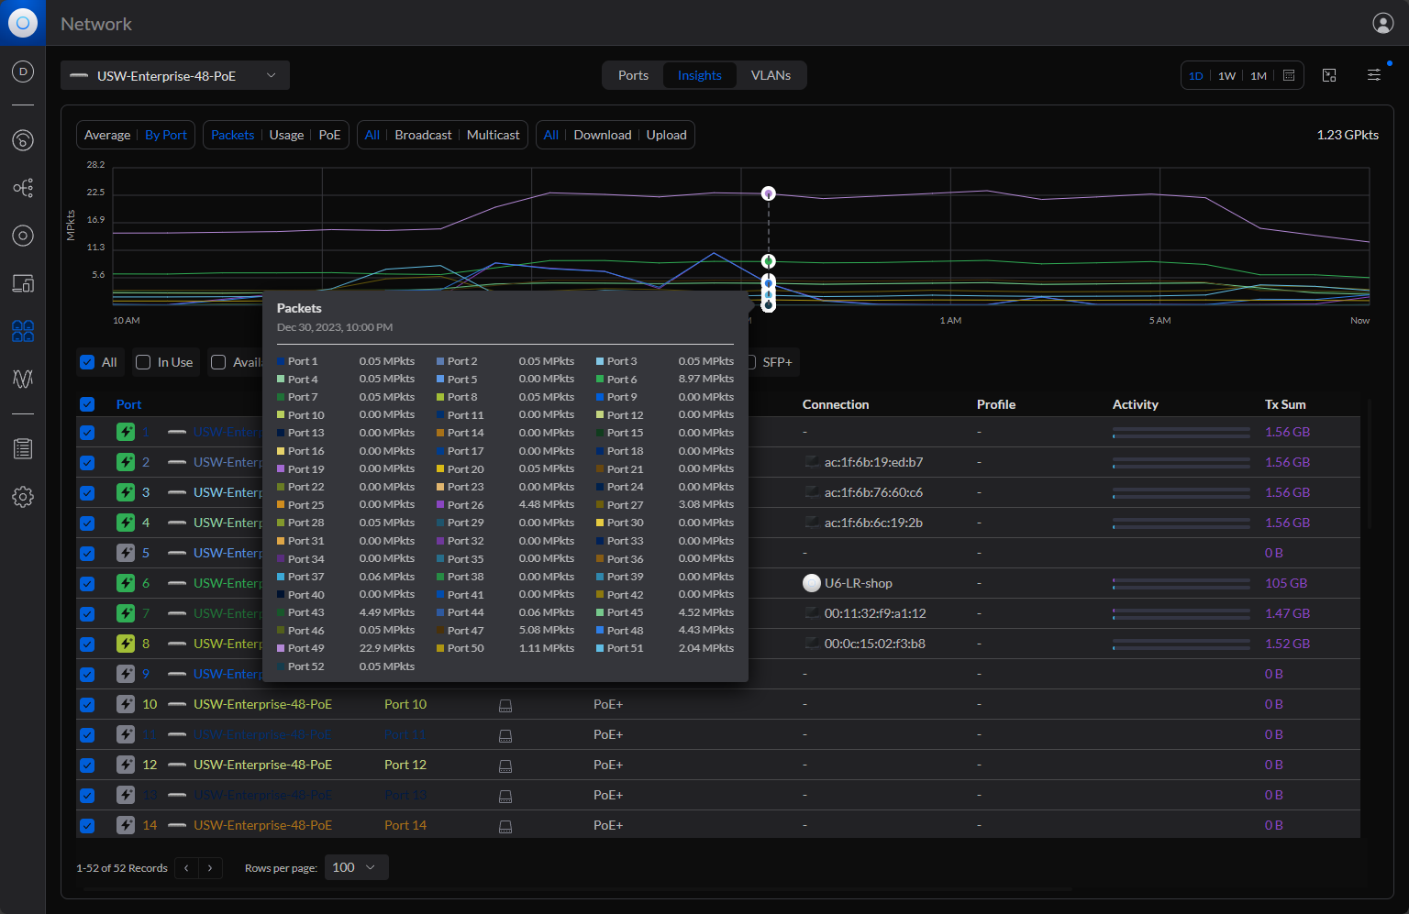
Task: Open the Settings gear in sidebar
Action: [x=23, y=497]
